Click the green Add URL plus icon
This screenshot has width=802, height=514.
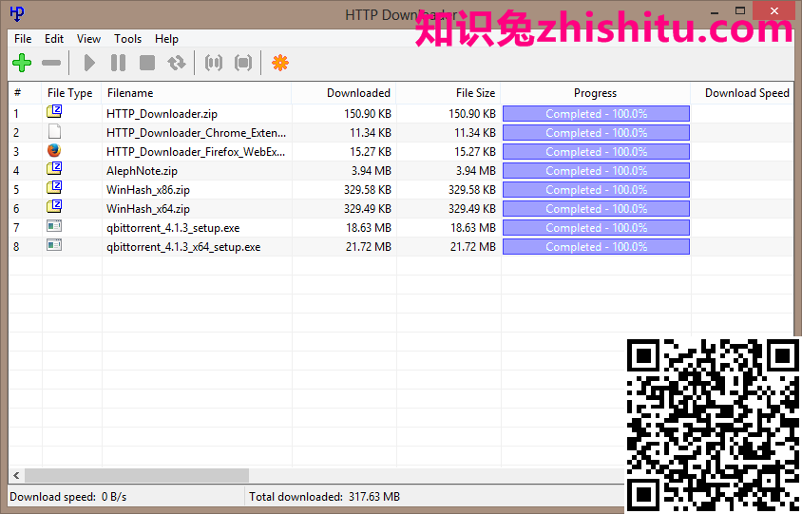coord(22,63)
